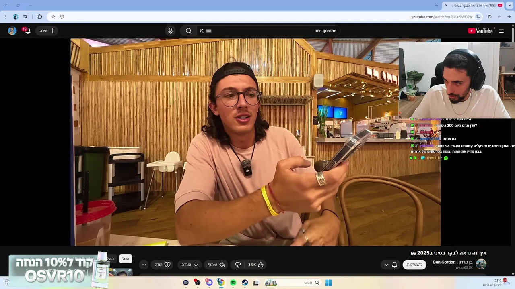
Task: Open Chrome profile avatar
Action: point(15,17)
